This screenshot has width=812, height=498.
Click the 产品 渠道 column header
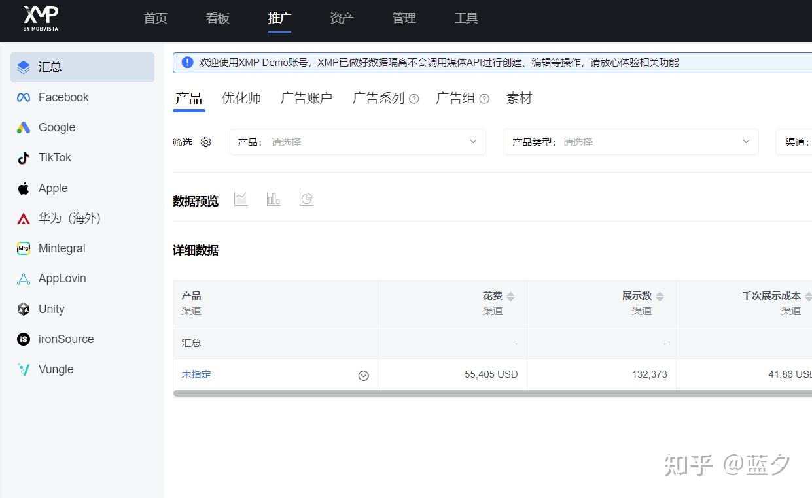click(x=275, y=303)
